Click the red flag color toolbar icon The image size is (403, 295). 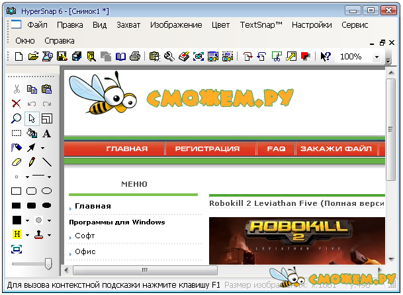click(x=306, y=56)
